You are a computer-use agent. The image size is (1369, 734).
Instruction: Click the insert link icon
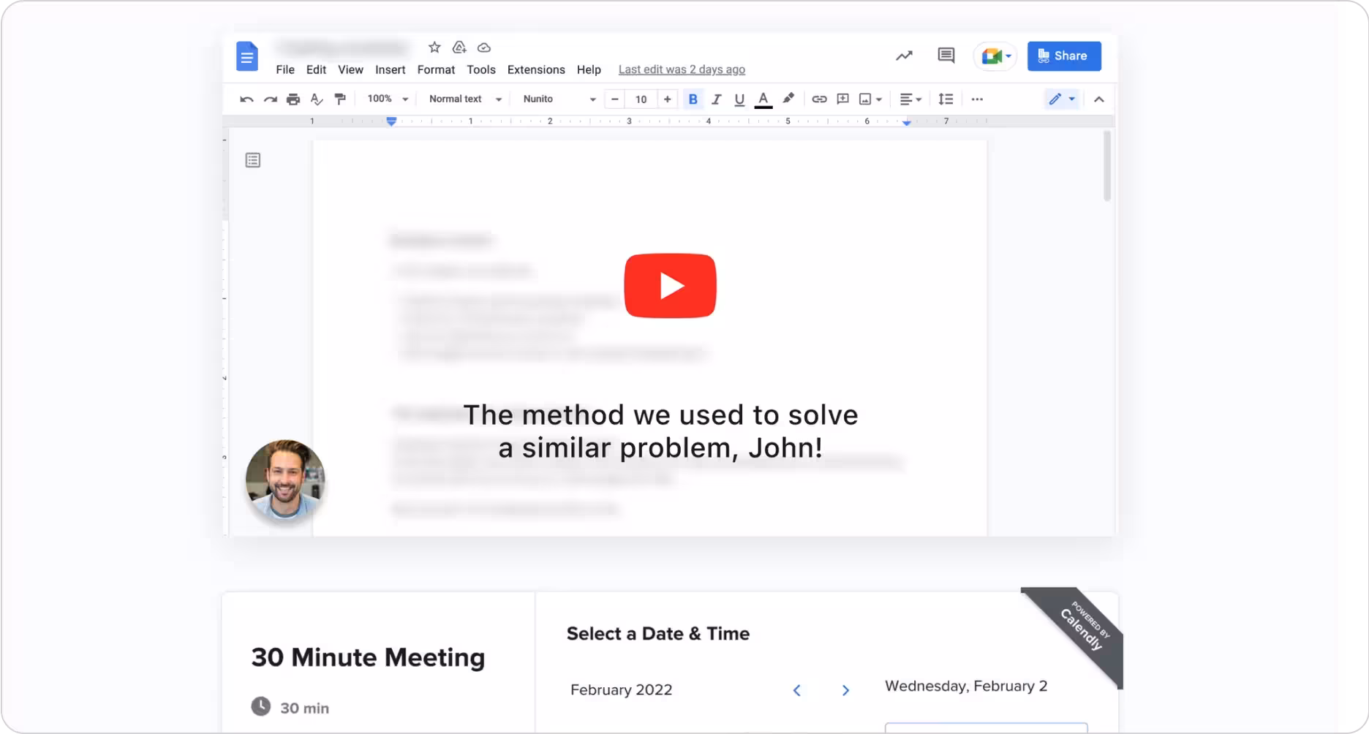(819, 99)
